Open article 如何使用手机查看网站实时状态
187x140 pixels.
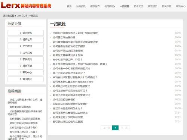click(70, 113)
